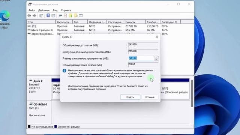
Task: Click the blue info icon in the shrink dialog
Action: click(x=64, y=70)
